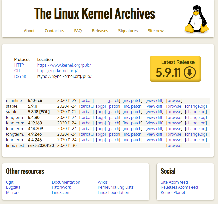Download tarball for longterm 5.4.80
The image size is (218, 204).
[x=87, y=118]
